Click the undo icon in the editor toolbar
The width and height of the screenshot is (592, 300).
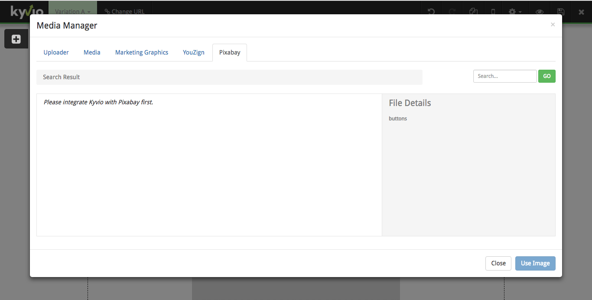coord(431,12)
